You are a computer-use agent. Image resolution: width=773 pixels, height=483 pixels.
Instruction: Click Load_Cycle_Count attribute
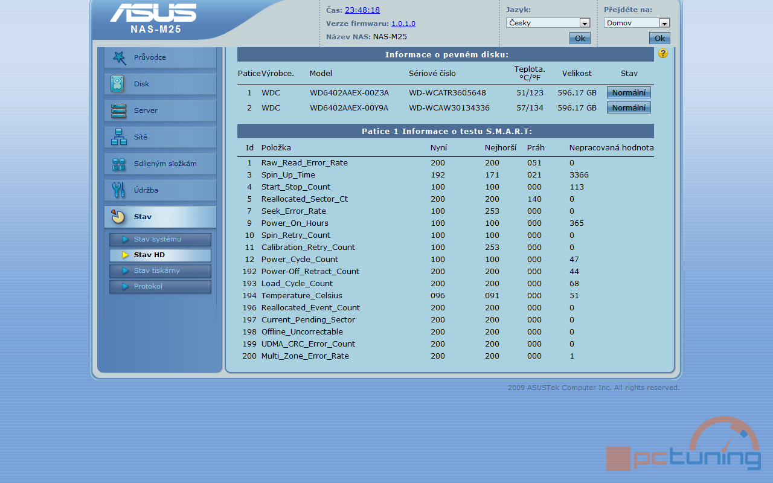coord(297,284)
